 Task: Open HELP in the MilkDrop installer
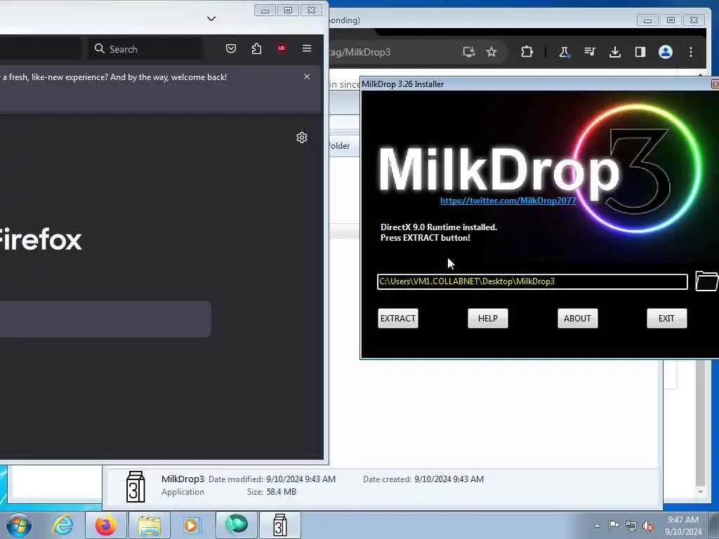[487, 318]
